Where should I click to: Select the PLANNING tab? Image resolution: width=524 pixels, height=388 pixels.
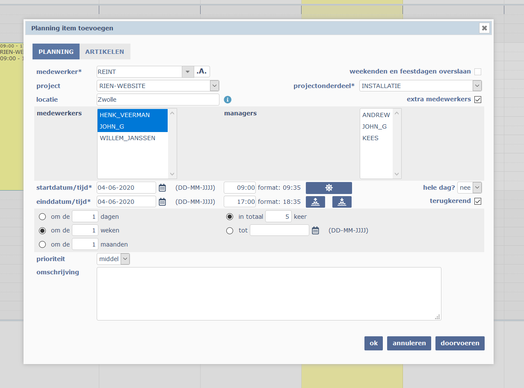[x=56, y=52]
